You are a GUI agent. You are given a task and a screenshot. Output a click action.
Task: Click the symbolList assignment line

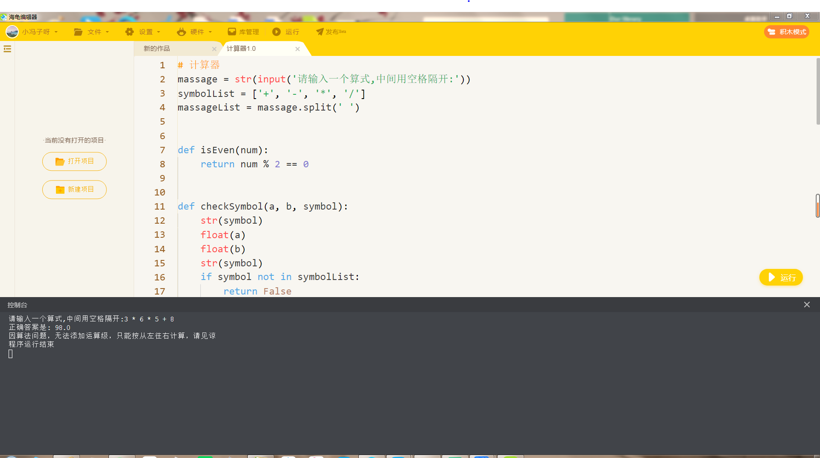272,93
